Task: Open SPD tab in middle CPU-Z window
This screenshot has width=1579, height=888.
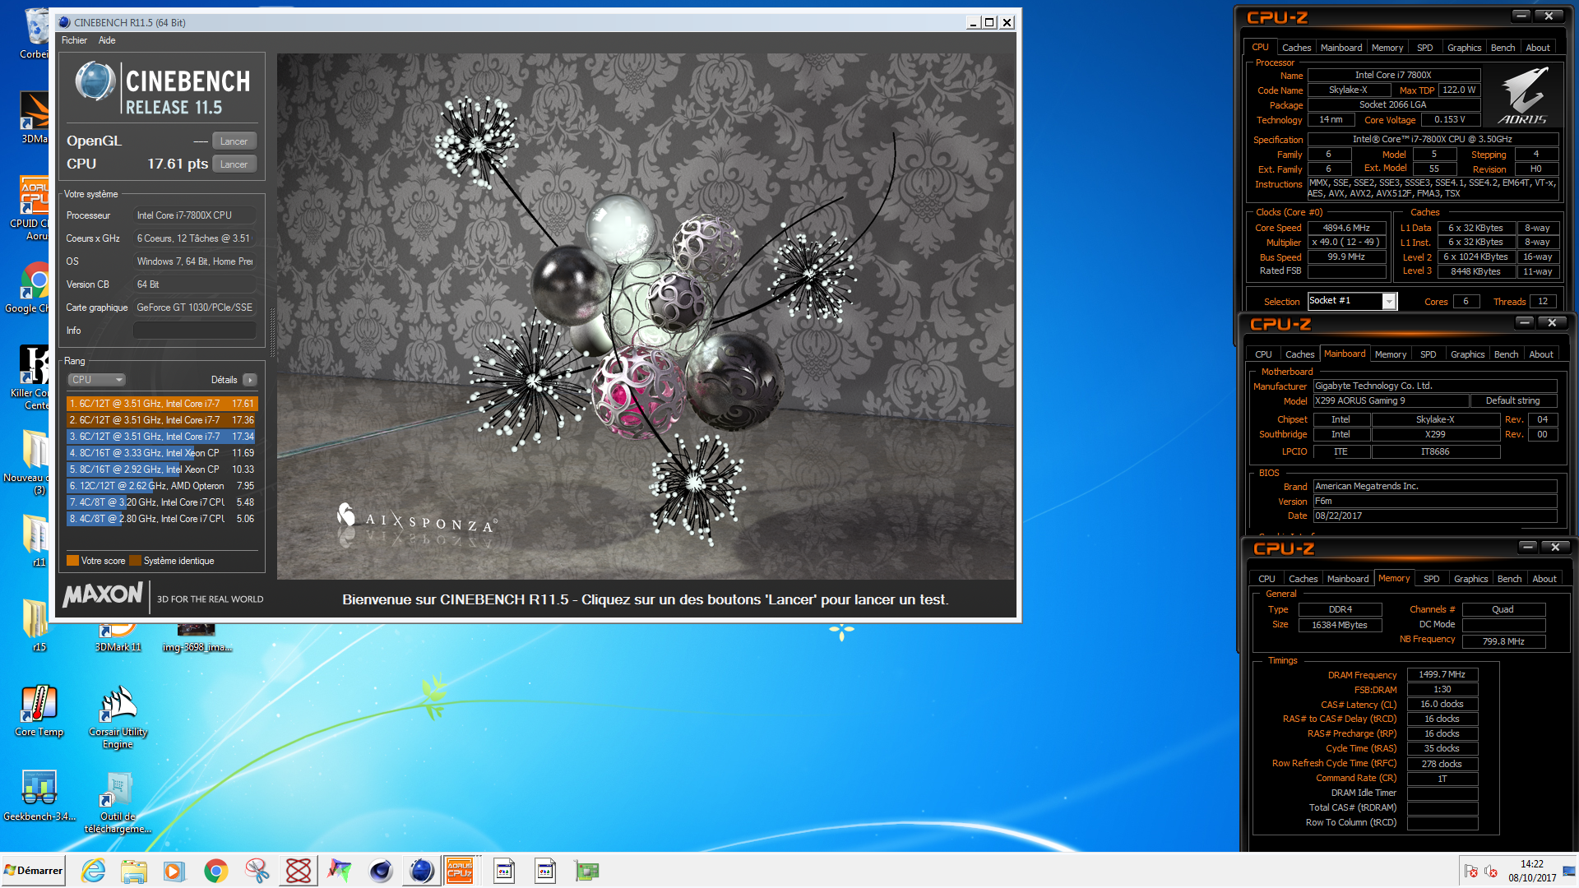Action: [1428, 354]
